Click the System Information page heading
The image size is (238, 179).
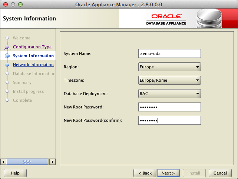[x=29, y=19]
